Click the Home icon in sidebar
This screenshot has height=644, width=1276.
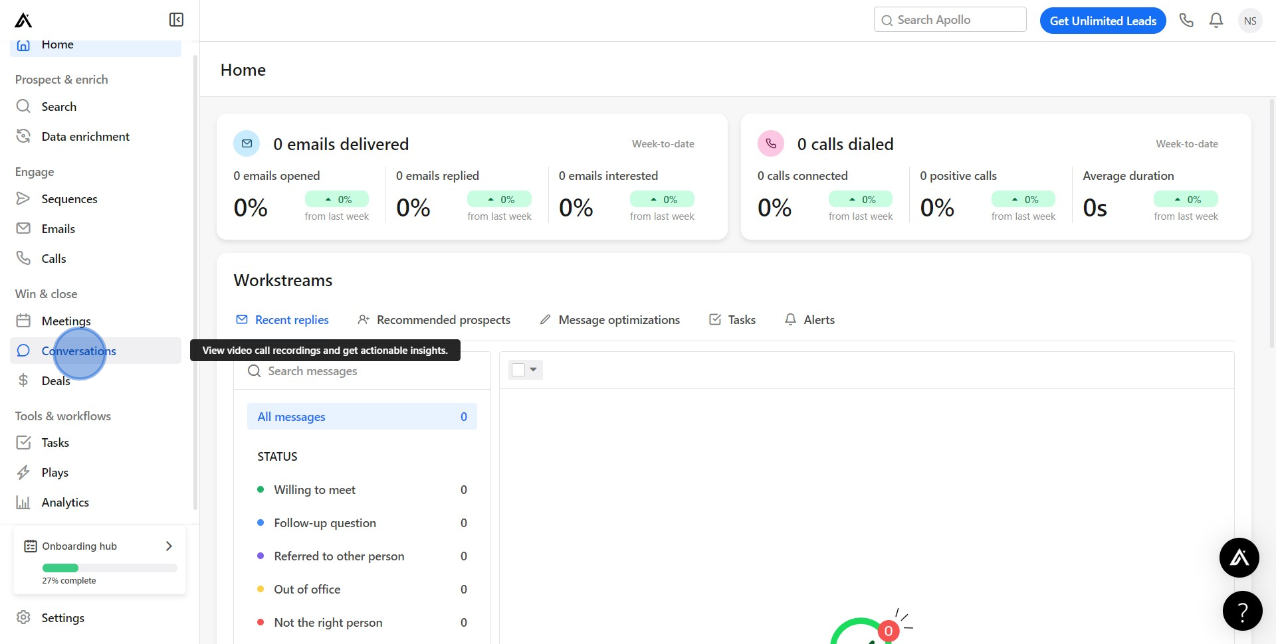[23, 44]
